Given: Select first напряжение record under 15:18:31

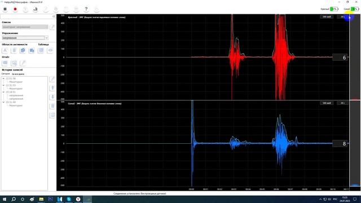Looking at the screenshot, I should pos(16,95).
